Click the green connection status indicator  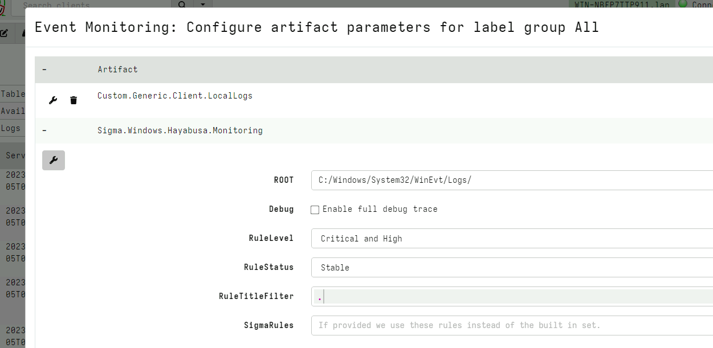pos(683,4)
